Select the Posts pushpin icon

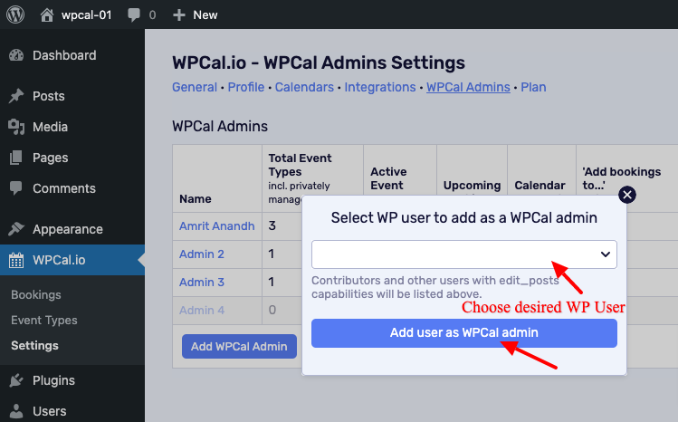pyautogui.click(x=16, y=96)
